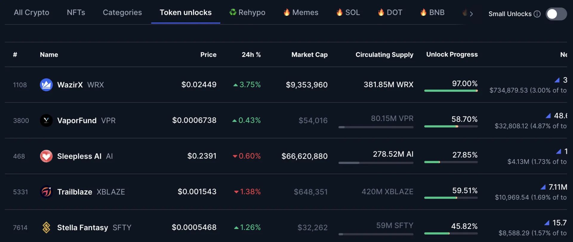This screenshot has width=573, height=242.
Task: Click WazirX 97.00% unlock progress bar
Action: tap(451, 91)
